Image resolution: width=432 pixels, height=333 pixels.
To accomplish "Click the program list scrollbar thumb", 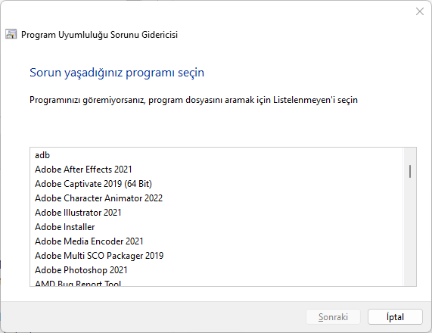I will click(410, 171).
